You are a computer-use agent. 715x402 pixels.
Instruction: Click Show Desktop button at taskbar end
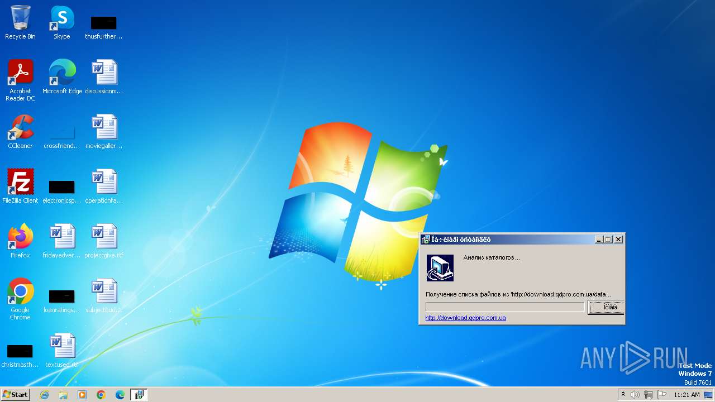click(x=709, y=395)
